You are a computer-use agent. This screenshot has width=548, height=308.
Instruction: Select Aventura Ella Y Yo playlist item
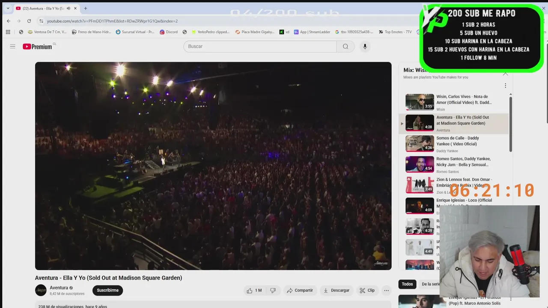pos(454,123)
